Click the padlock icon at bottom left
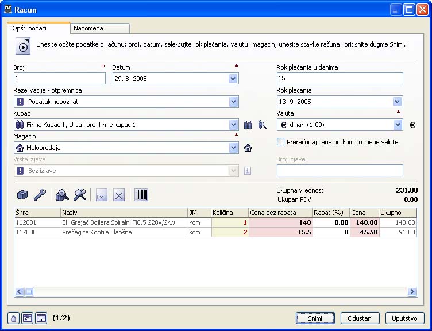Viewport: 432px width, 331px height. tap(14, 318)
